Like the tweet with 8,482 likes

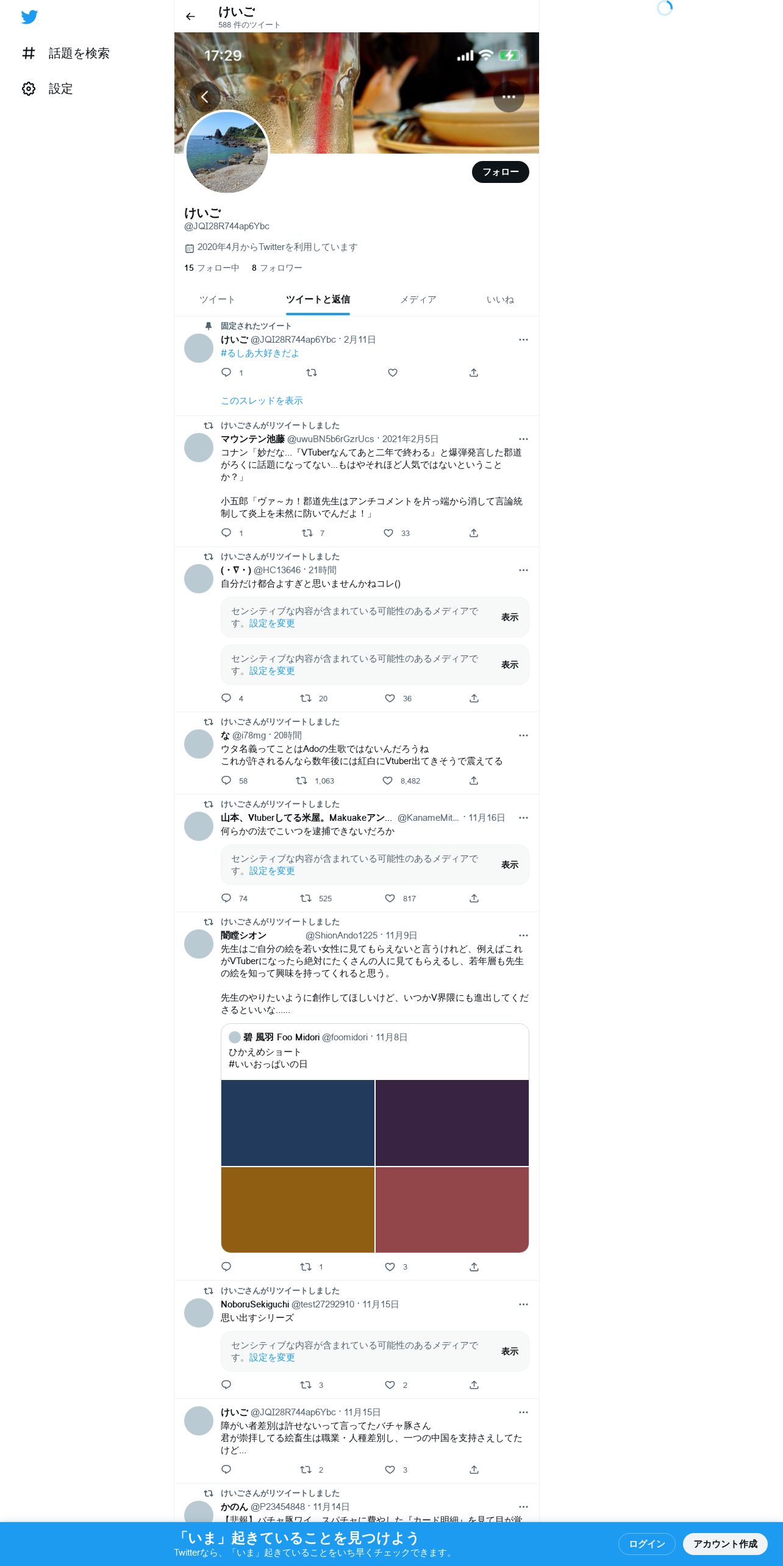coord(388,781)
